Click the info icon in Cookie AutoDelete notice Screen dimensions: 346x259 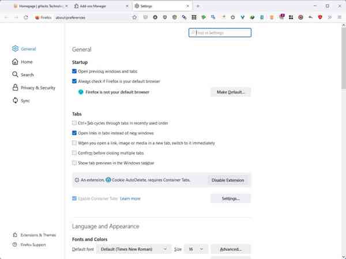(77, 180)
